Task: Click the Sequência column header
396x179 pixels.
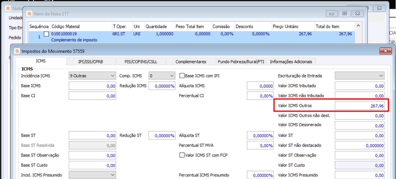Action: [39, 26]
